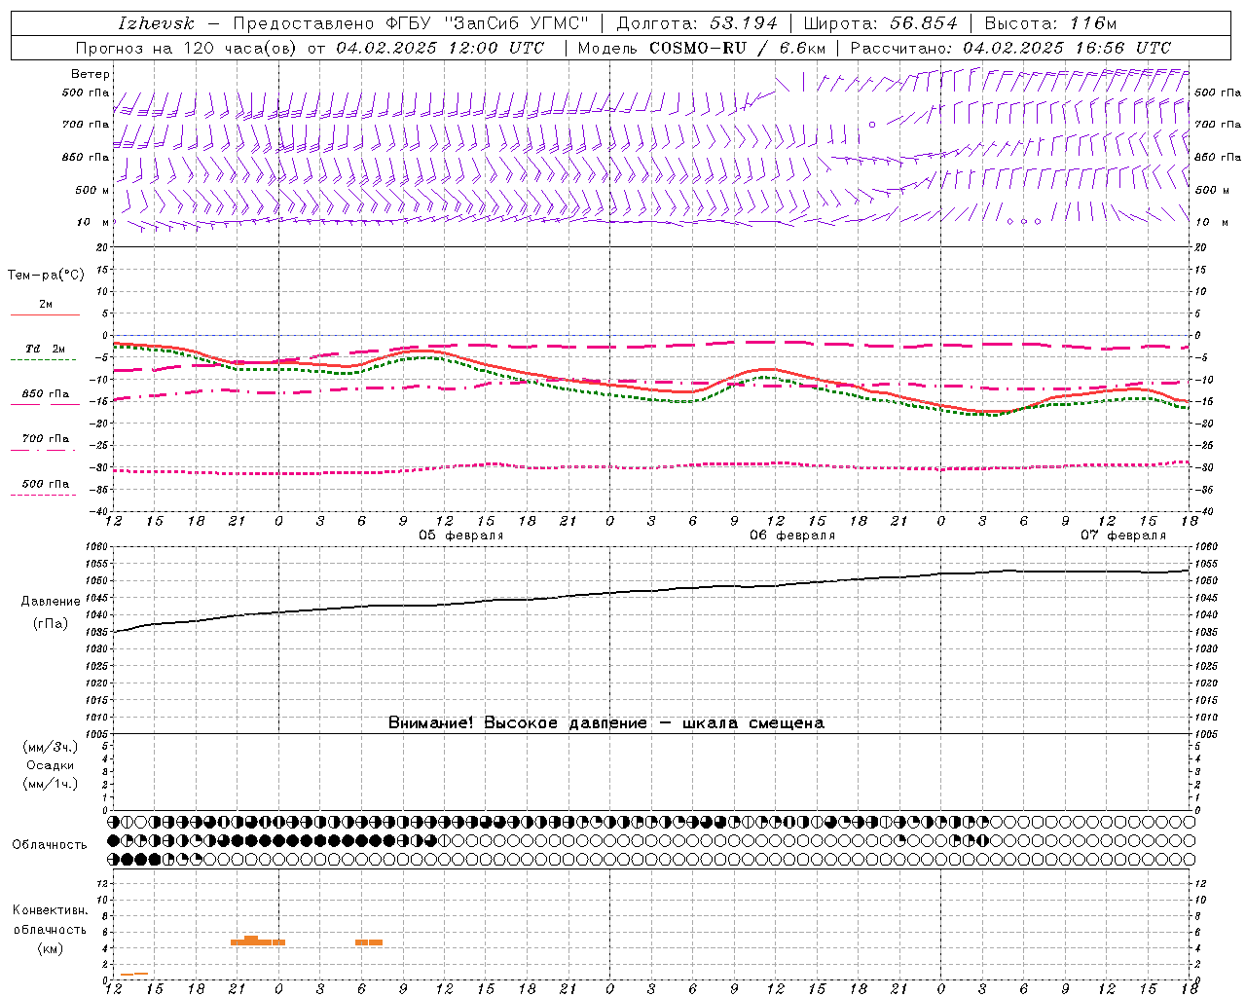Click the Давление panel label
The height and width of the screenshot is (997, 1246).
pyautogui.click(x=51, y=602)
